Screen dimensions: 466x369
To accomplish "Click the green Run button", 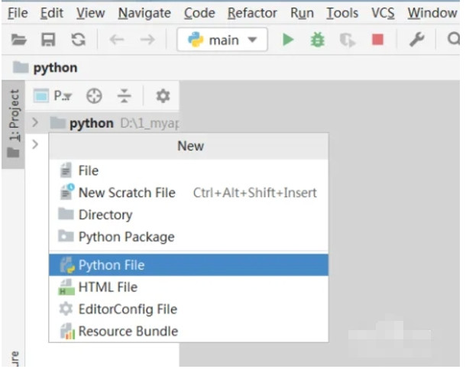I will click(288, 40).
